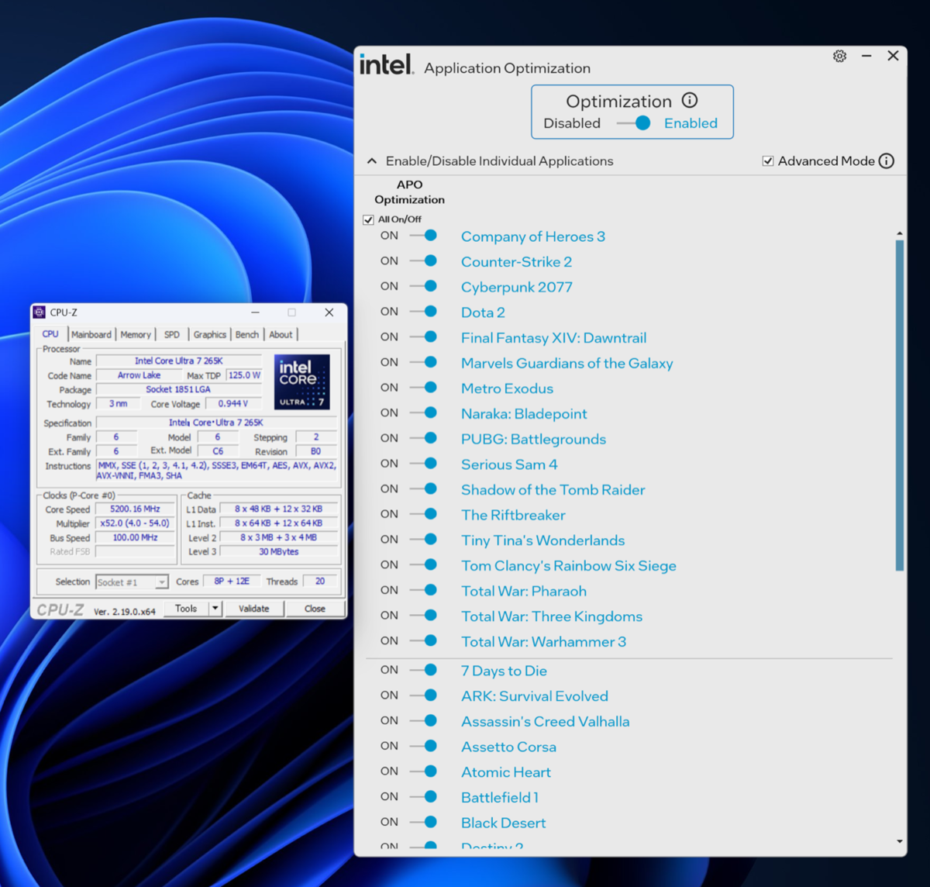Open the Socket #1 selection dropdown
The image size is (930, 887).
[x=162, y=582]
